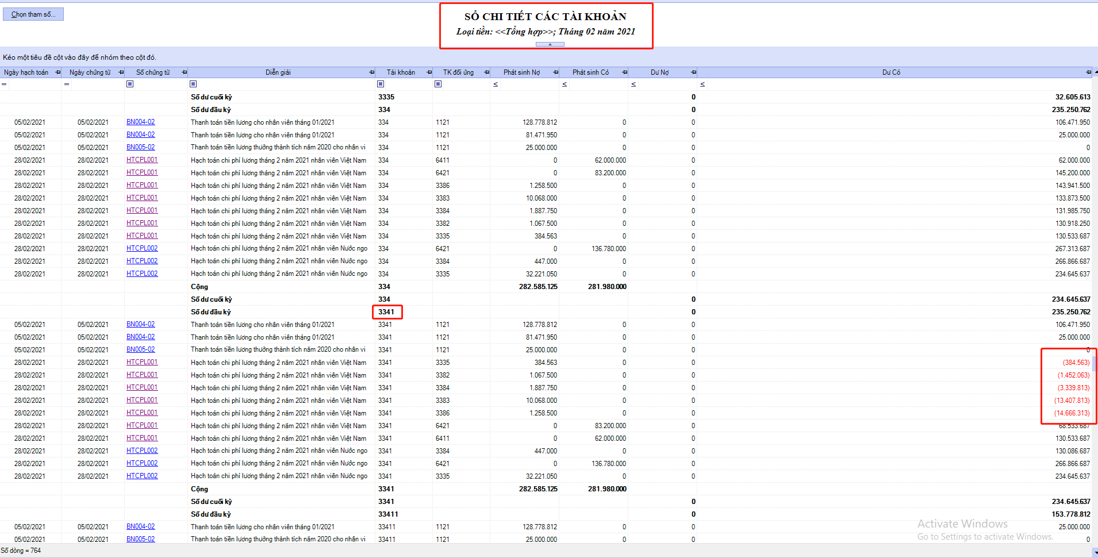Pin the Số chứng từ column

point(185,72)
